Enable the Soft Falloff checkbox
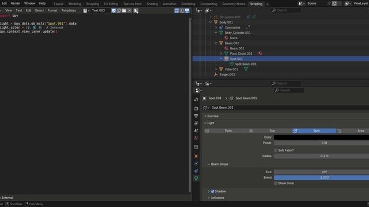This screenshot has height=207, width=369. point(276,151)
